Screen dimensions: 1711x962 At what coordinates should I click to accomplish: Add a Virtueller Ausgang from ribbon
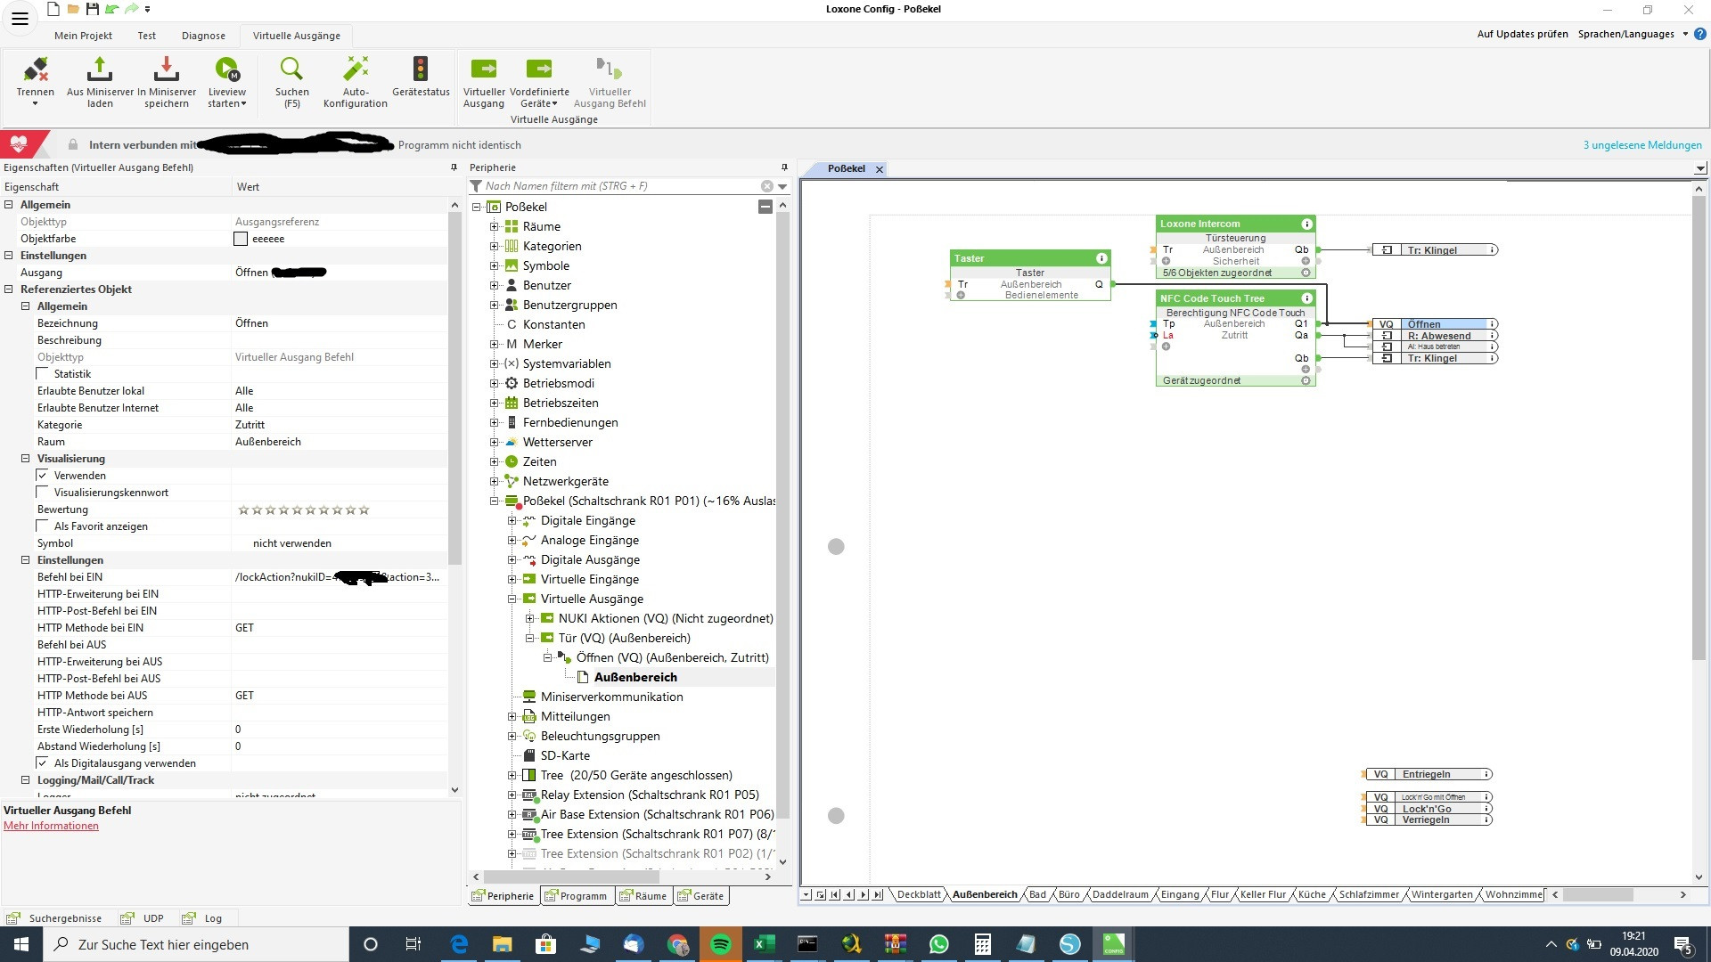[x=484, y=70]
